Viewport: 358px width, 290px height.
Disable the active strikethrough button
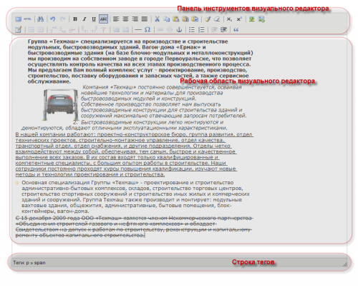[103, 19]
